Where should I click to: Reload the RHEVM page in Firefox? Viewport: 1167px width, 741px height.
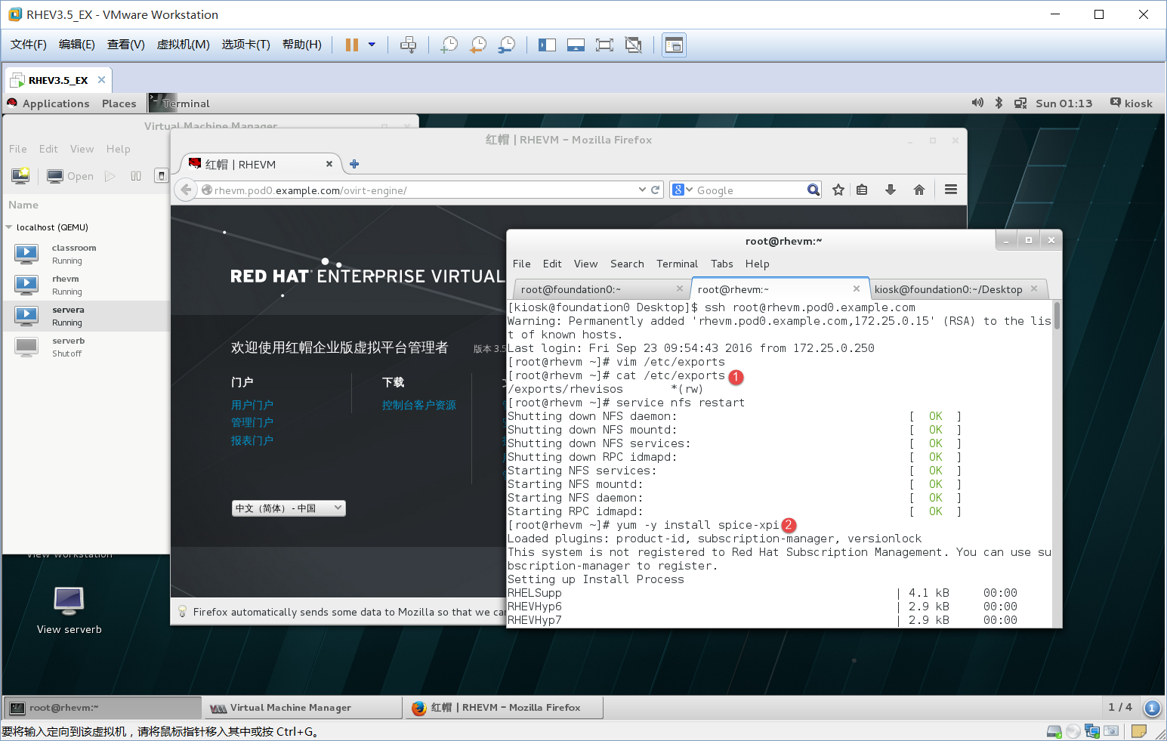pyautogui.click(x=656, y=190)
